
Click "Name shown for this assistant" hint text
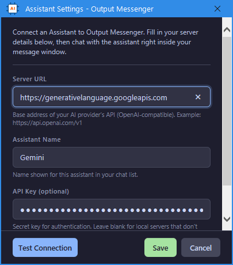pos(75,175)
